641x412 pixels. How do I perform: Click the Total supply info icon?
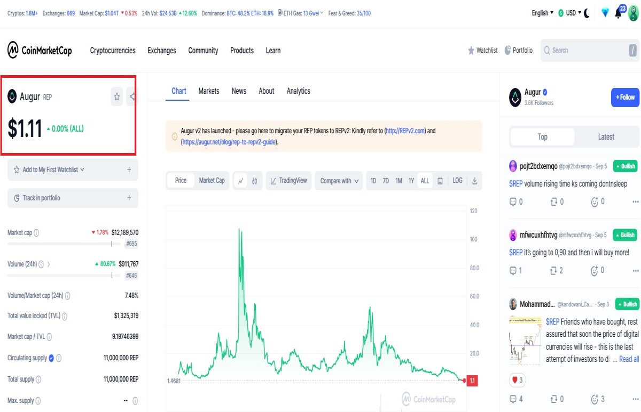click(38, 379)
